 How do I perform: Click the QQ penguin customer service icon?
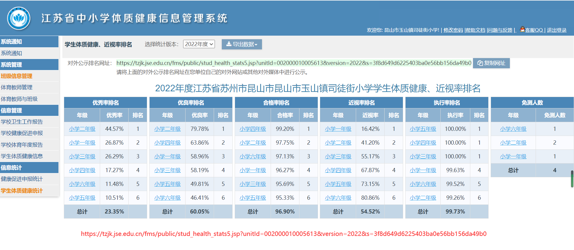point(522,29)
